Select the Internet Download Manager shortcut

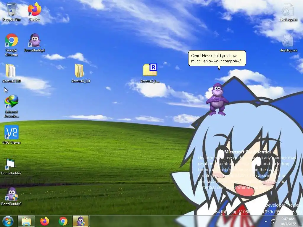12,106
